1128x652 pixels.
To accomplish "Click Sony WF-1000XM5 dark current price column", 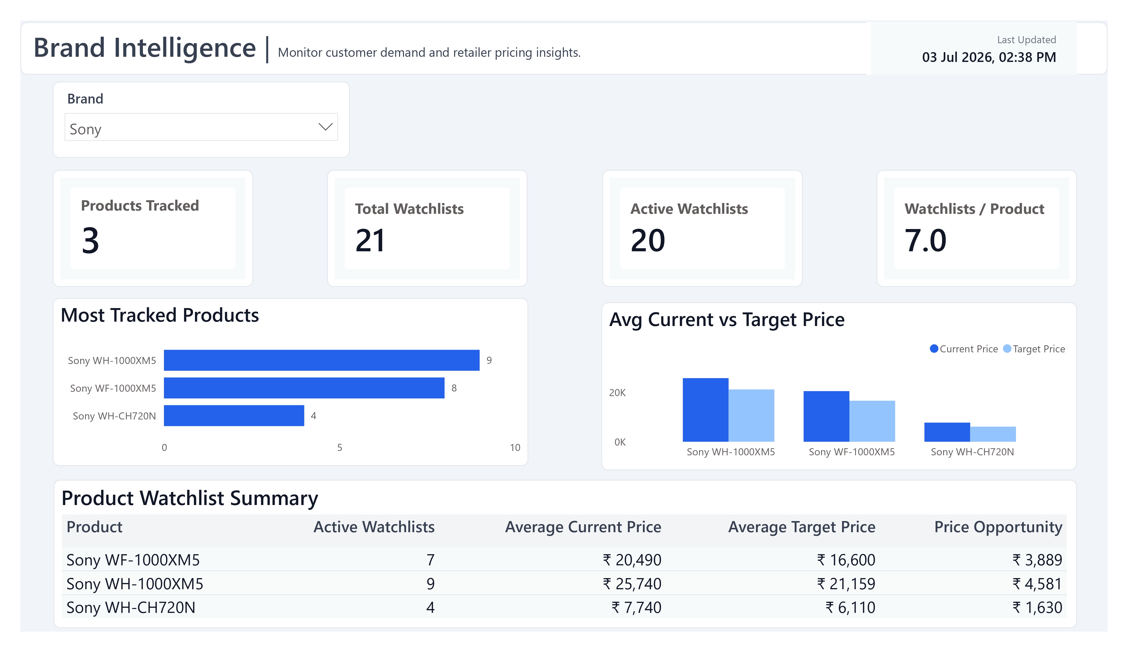I will coord(826,417).
